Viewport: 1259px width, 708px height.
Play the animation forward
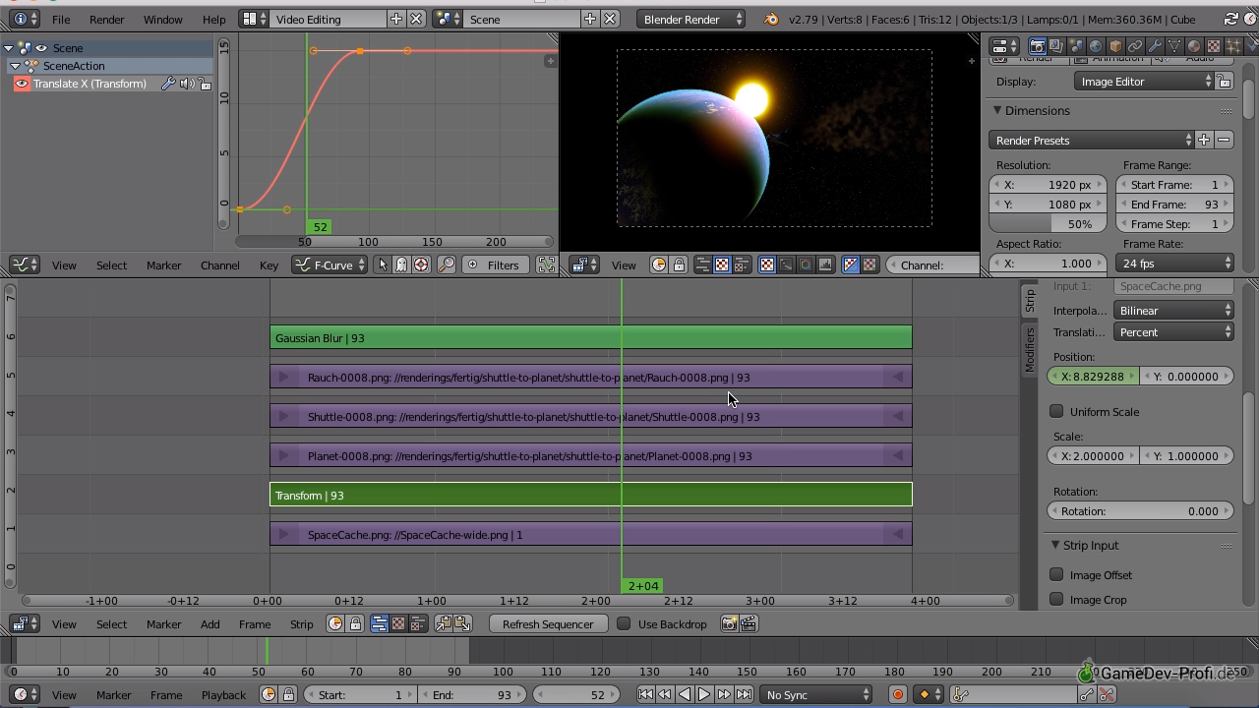pos(704,694)
